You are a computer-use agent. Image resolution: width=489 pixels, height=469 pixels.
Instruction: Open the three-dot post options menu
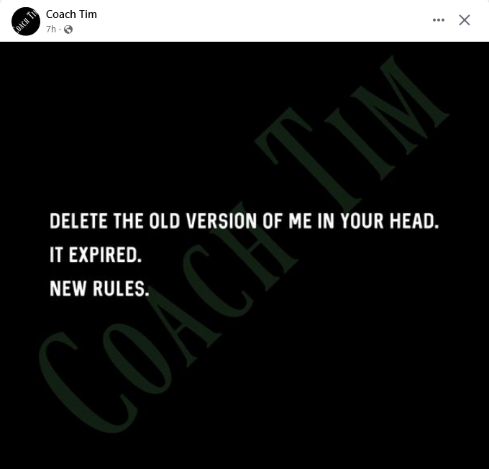click(439, 20)
